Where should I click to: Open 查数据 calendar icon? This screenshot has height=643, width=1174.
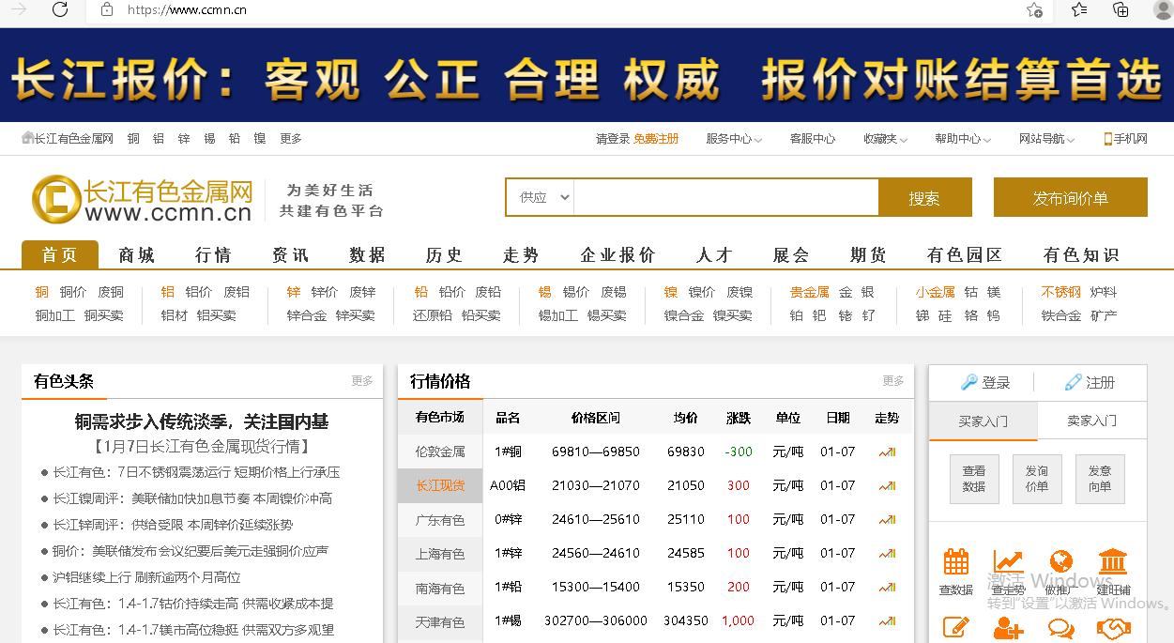(956, 562)
